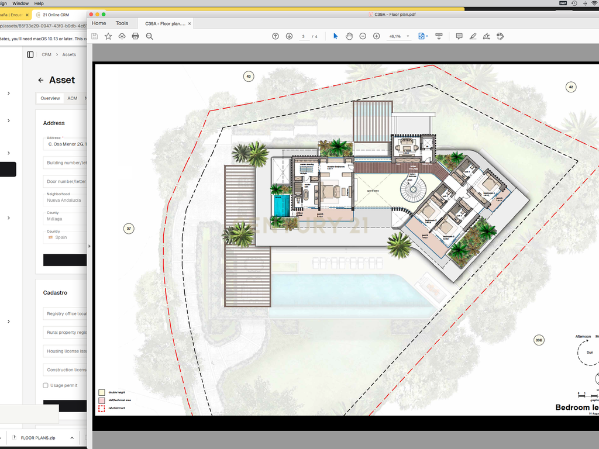Screen dimensions: 599x449
Task: Click the Save file icon in Acrobat toolbar
Action: (x=95, y=36)
